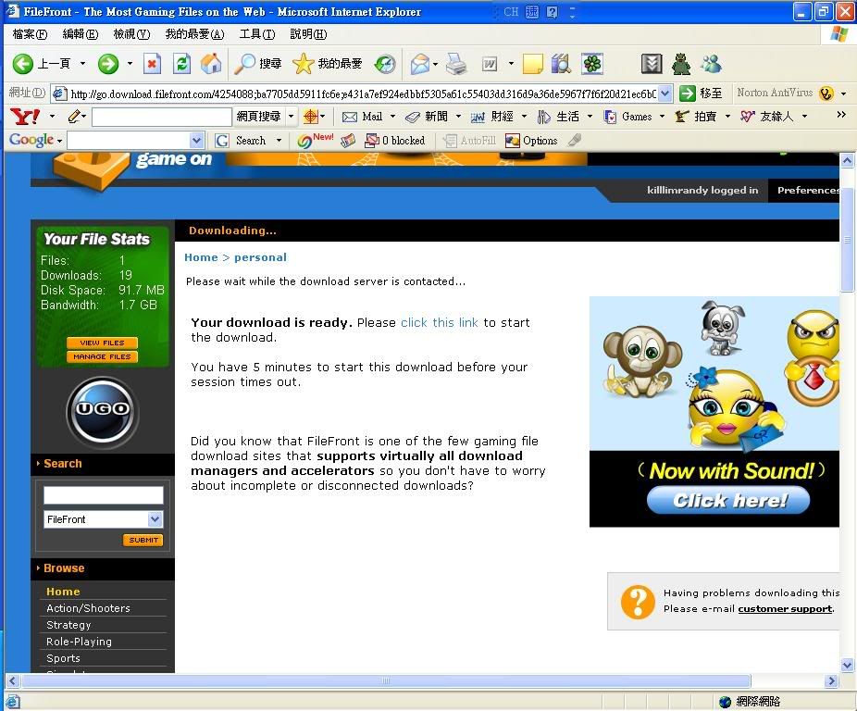Click the 移至 Go button

[702, 94]
